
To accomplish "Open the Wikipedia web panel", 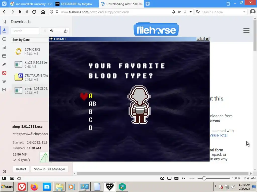I will click(x=4, y=81).
